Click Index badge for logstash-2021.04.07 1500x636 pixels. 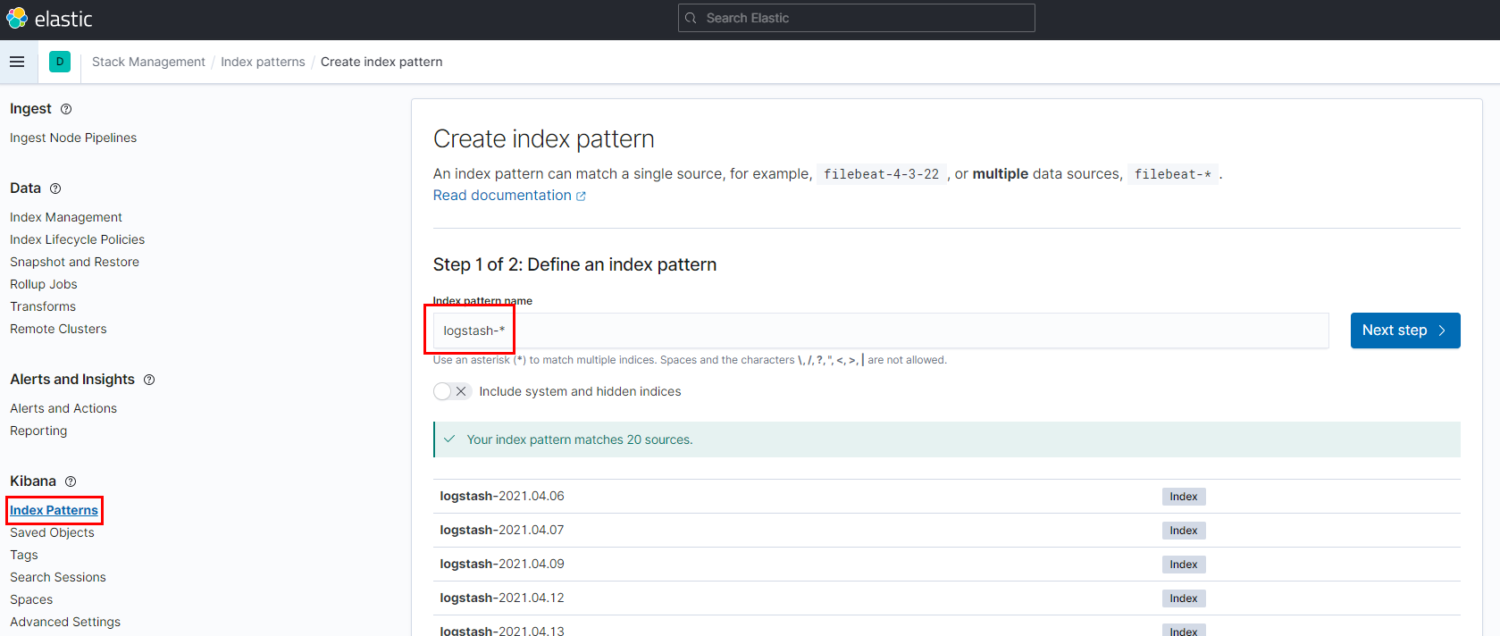pyautogui.click(x=1184, y=531)
